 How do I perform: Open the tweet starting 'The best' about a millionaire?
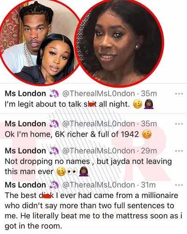click(x=93, y=211)
